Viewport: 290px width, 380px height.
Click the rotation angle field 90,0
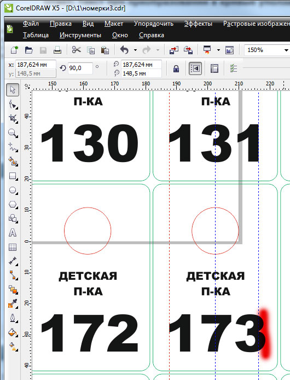pyautogui.click(x=80, y=68)
